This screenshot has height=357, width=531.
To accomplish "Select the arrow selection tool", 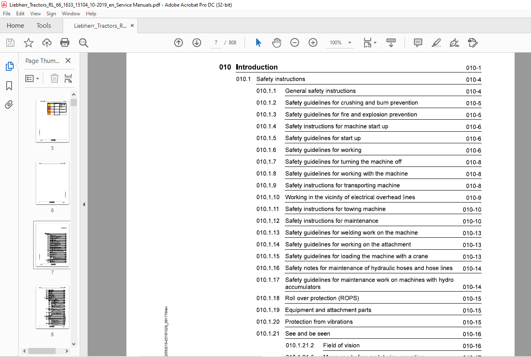I will tap(258, 43).
